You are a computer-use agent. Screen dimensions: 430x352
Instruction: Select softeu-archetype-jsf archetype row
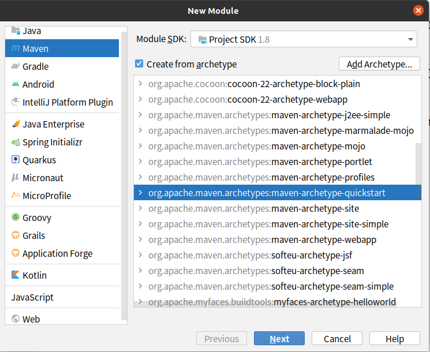pos(278,255)
